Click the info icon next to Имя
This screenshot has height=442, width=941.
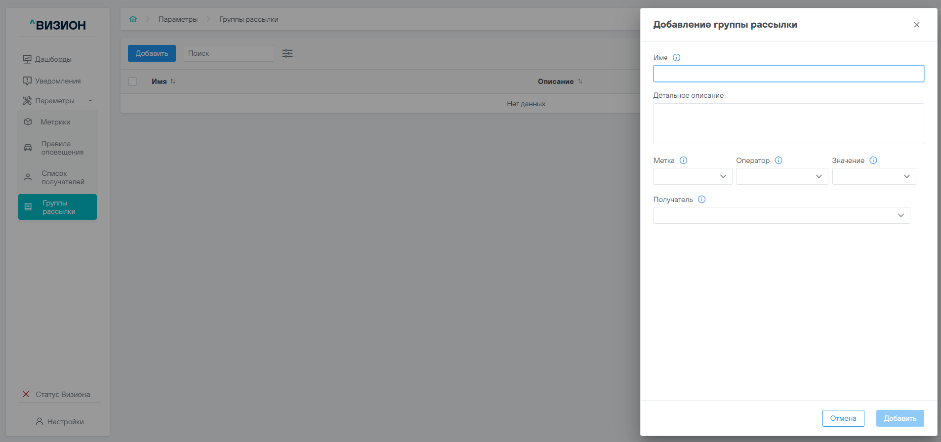pyautogui.click(x=677, y=58)
